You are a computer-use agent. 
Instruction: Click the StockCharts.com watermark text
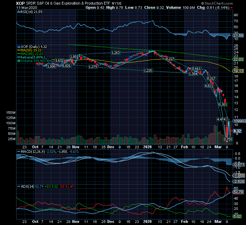217,3
